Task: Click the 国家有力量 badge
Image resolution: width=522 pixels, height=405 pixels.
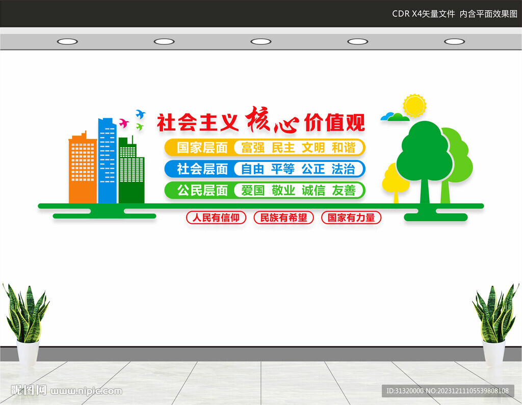Action: tap(351, 218)
